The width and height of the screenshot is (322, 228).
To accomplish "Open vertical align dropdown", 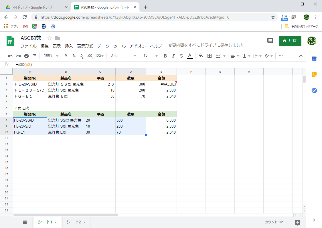I will tap(246, 56).
